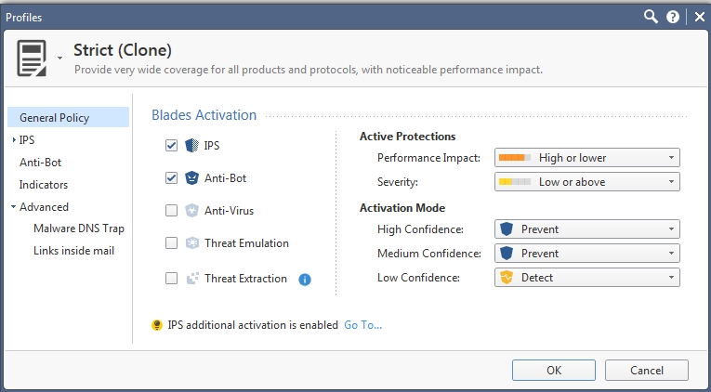This screenshot has height=392, width=711.
Task: Click the search magnifier icon in title bar
Action: (x=652, y=17)
